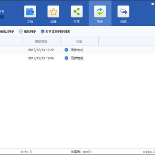Viewport: 155px width, 155px height.
Task: Open the 传输 transfer section
Action: click(123, 14)
